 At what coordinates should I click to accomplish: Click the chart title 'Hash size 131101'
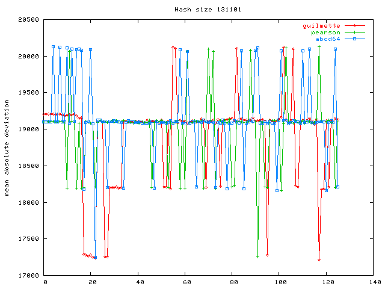point(208,10)
